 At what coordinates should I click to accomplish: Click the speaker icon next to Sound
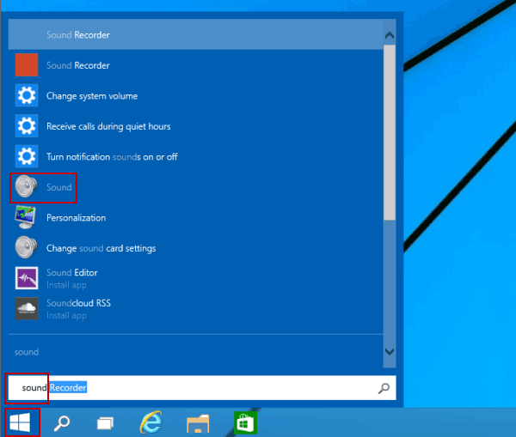(27, 186)
